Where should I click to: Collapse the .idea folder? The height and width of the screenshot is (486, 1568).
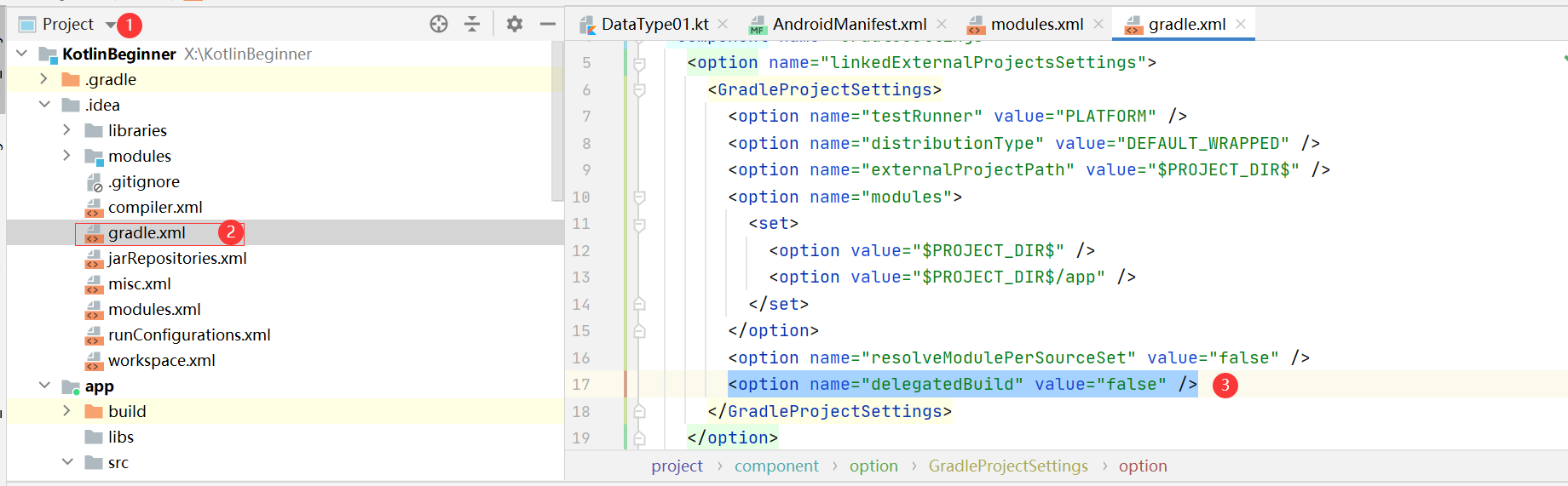click(44, 105)
